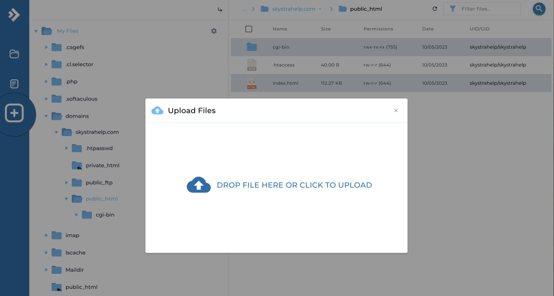Collapse the domains folder tree node
Image resolution: width=554 pixels, height=296 pixels.
pos(47,116)
